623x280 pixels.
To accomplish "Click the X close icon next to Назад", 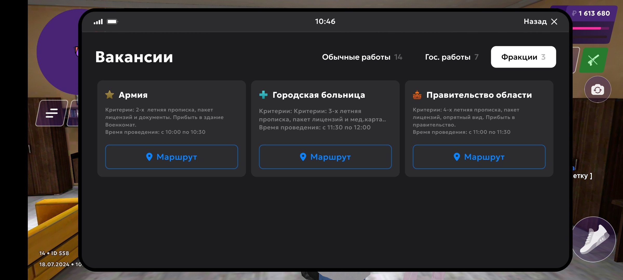I will point(554,22).
